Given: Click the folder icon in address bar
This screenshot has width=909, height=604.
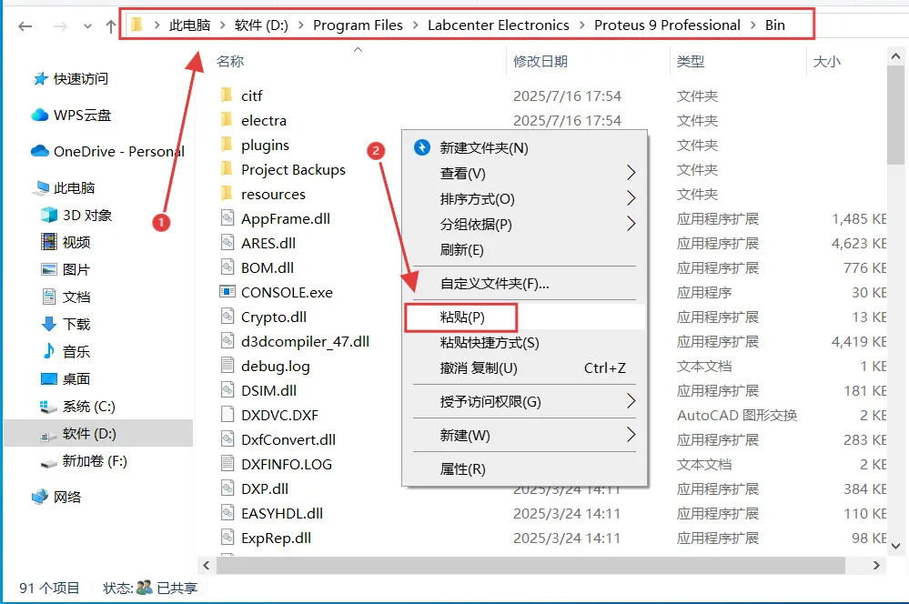Looking at the screenshot, I should [136, 25].
